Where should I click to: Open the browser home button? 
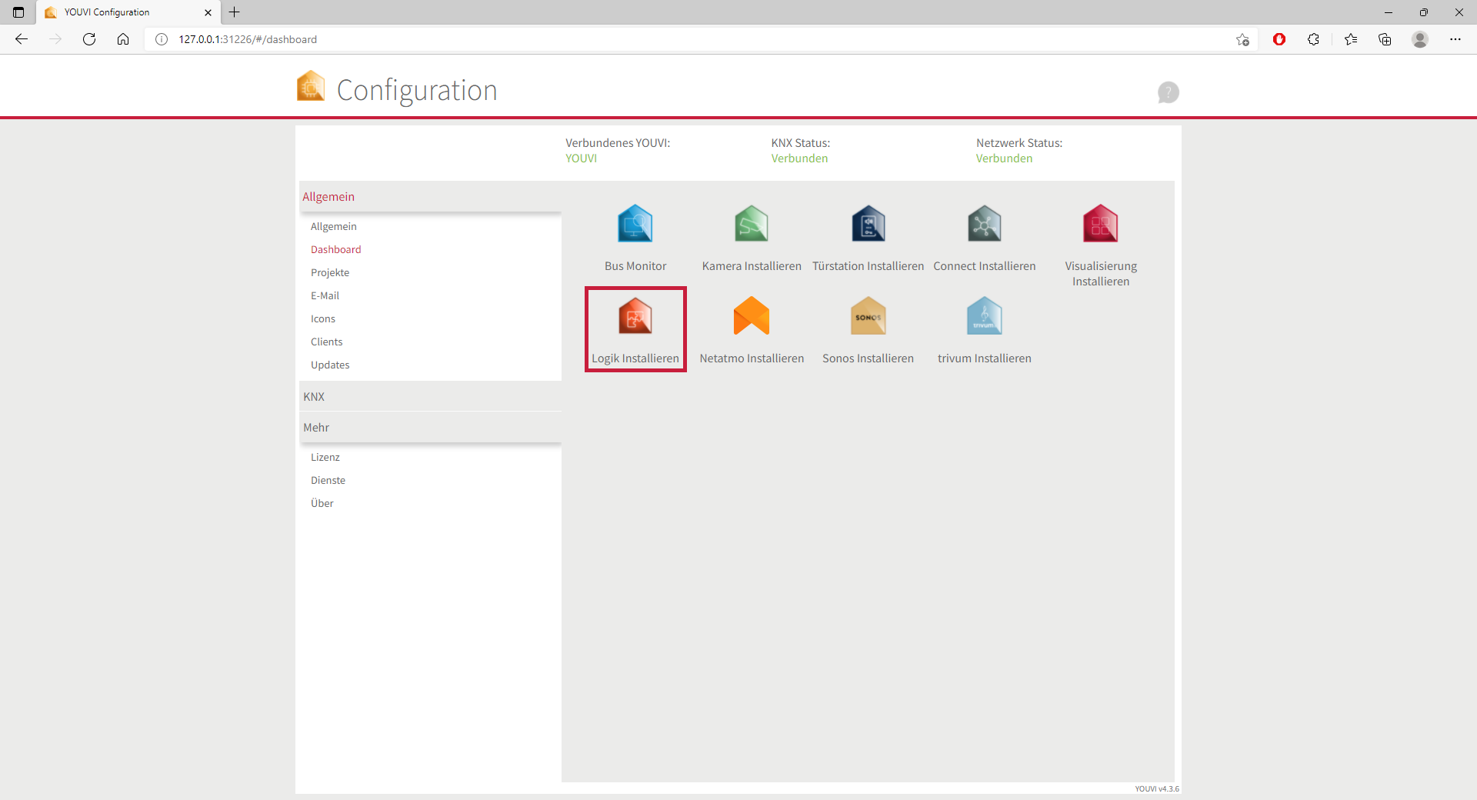pyautogui.click(x=123, y=39)
